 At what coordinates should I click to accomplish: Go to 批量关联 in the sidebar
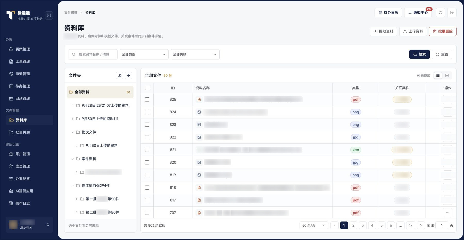click(29, 132)
